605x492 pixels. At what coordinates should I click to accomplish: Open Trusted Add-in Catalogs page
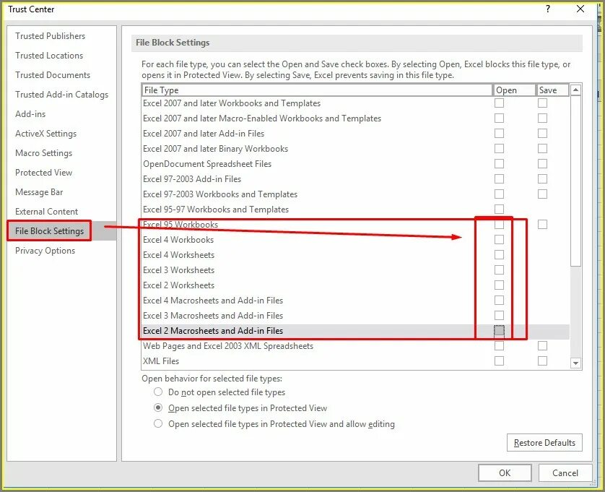tap(62, 95)
